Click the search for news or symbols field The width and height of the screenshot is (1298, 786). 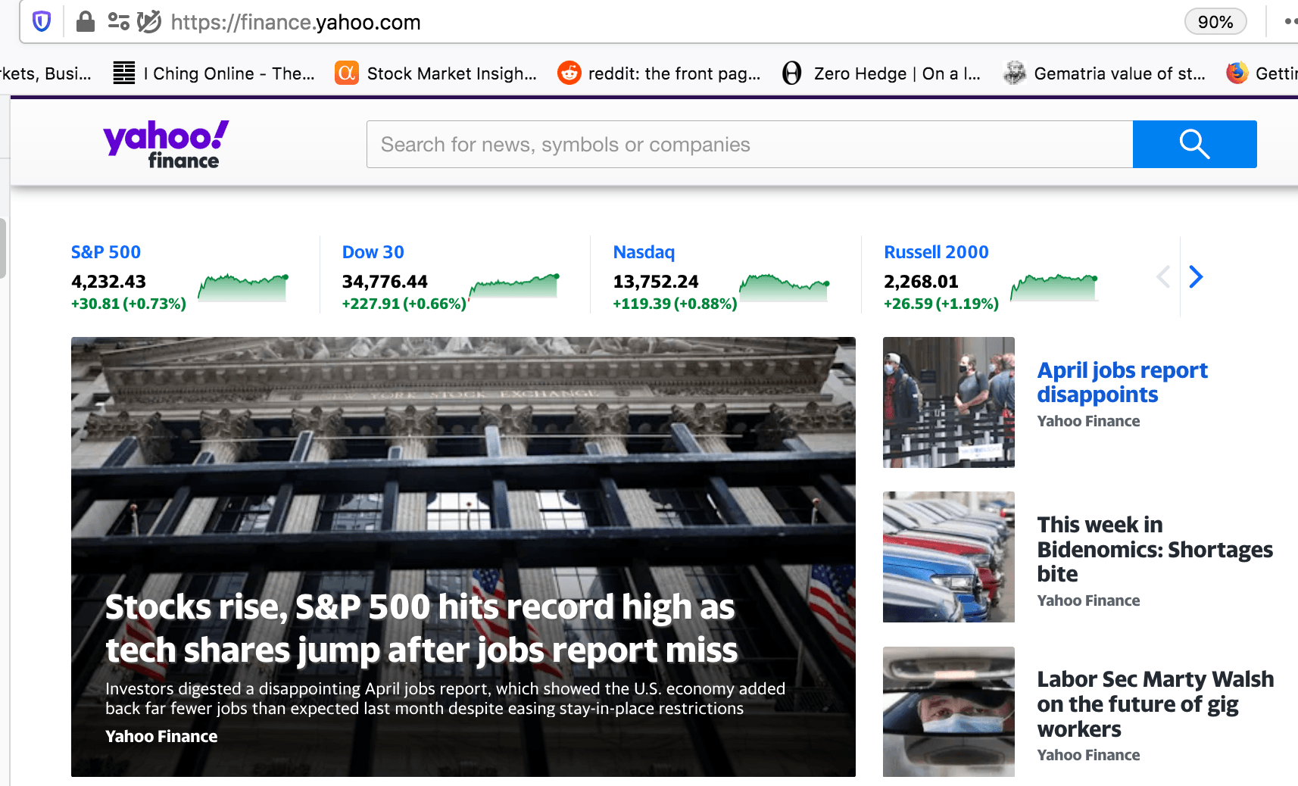(x=749, y=144)
